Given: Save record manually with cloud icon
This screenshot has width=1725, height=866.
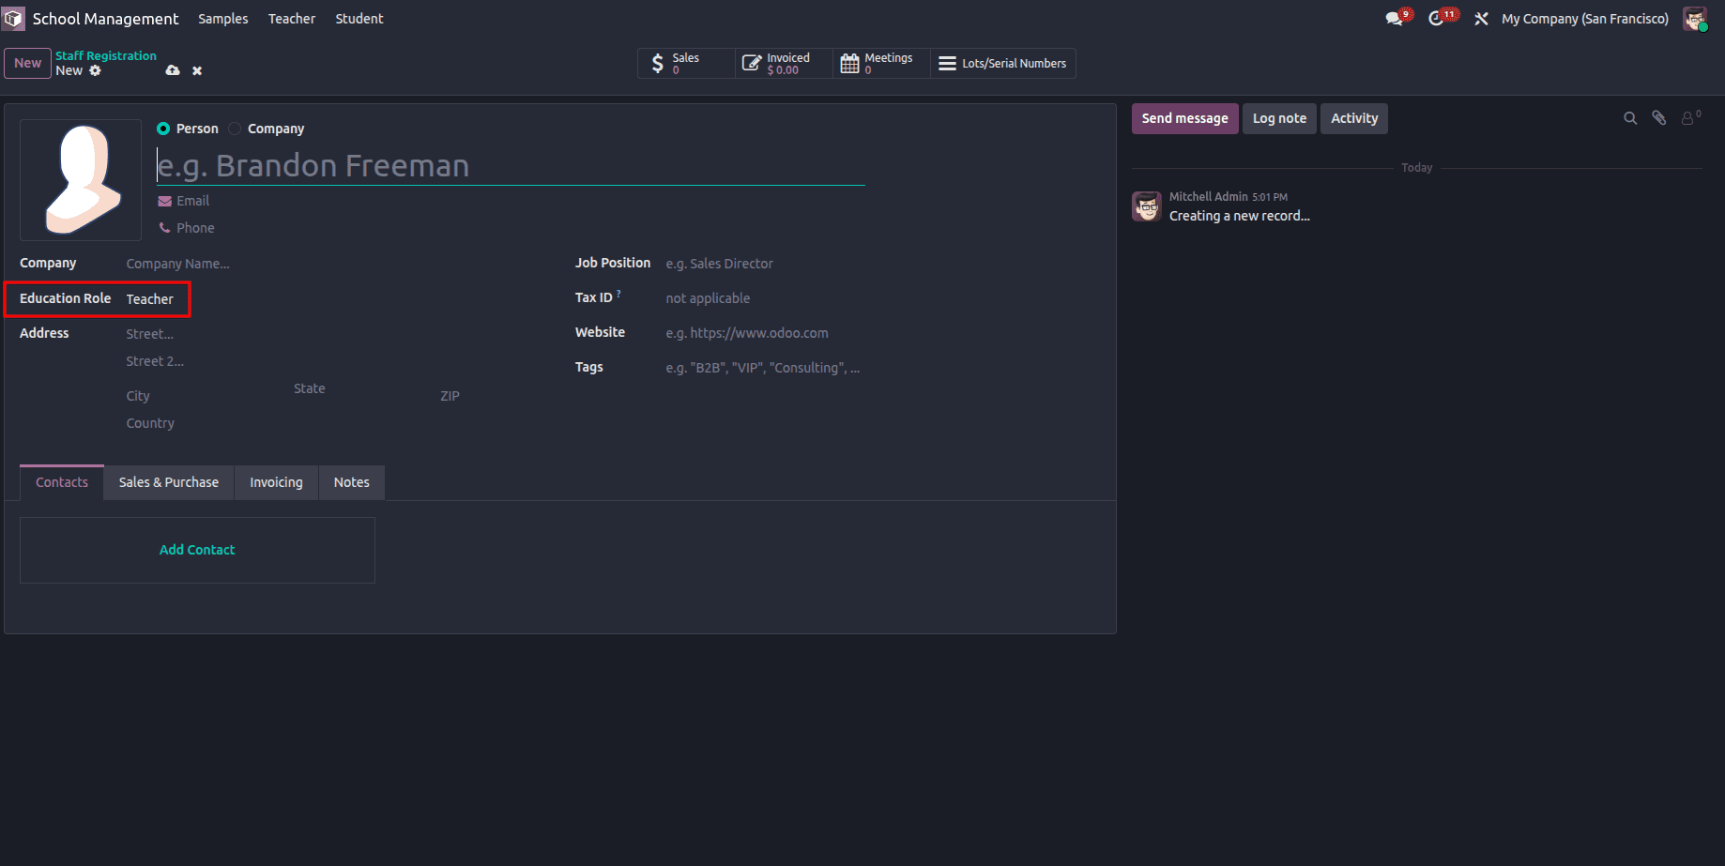Looking at the screenshot, I should tap(173, 70).
